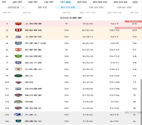Select the 中超 league tab
The height and width of the screenshot is (125, 142).
[x=66, y=2]
